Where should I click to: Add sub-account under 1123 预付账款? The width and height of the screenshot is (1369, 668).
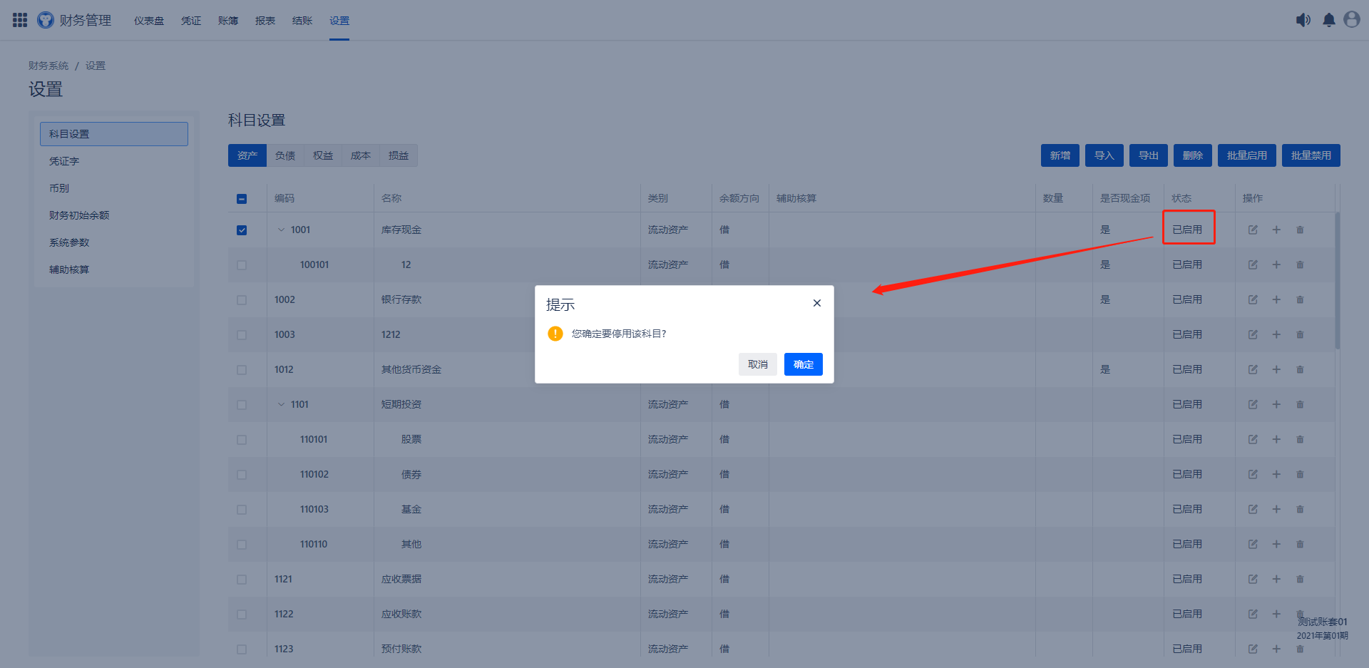click(x=1276, y=649)
